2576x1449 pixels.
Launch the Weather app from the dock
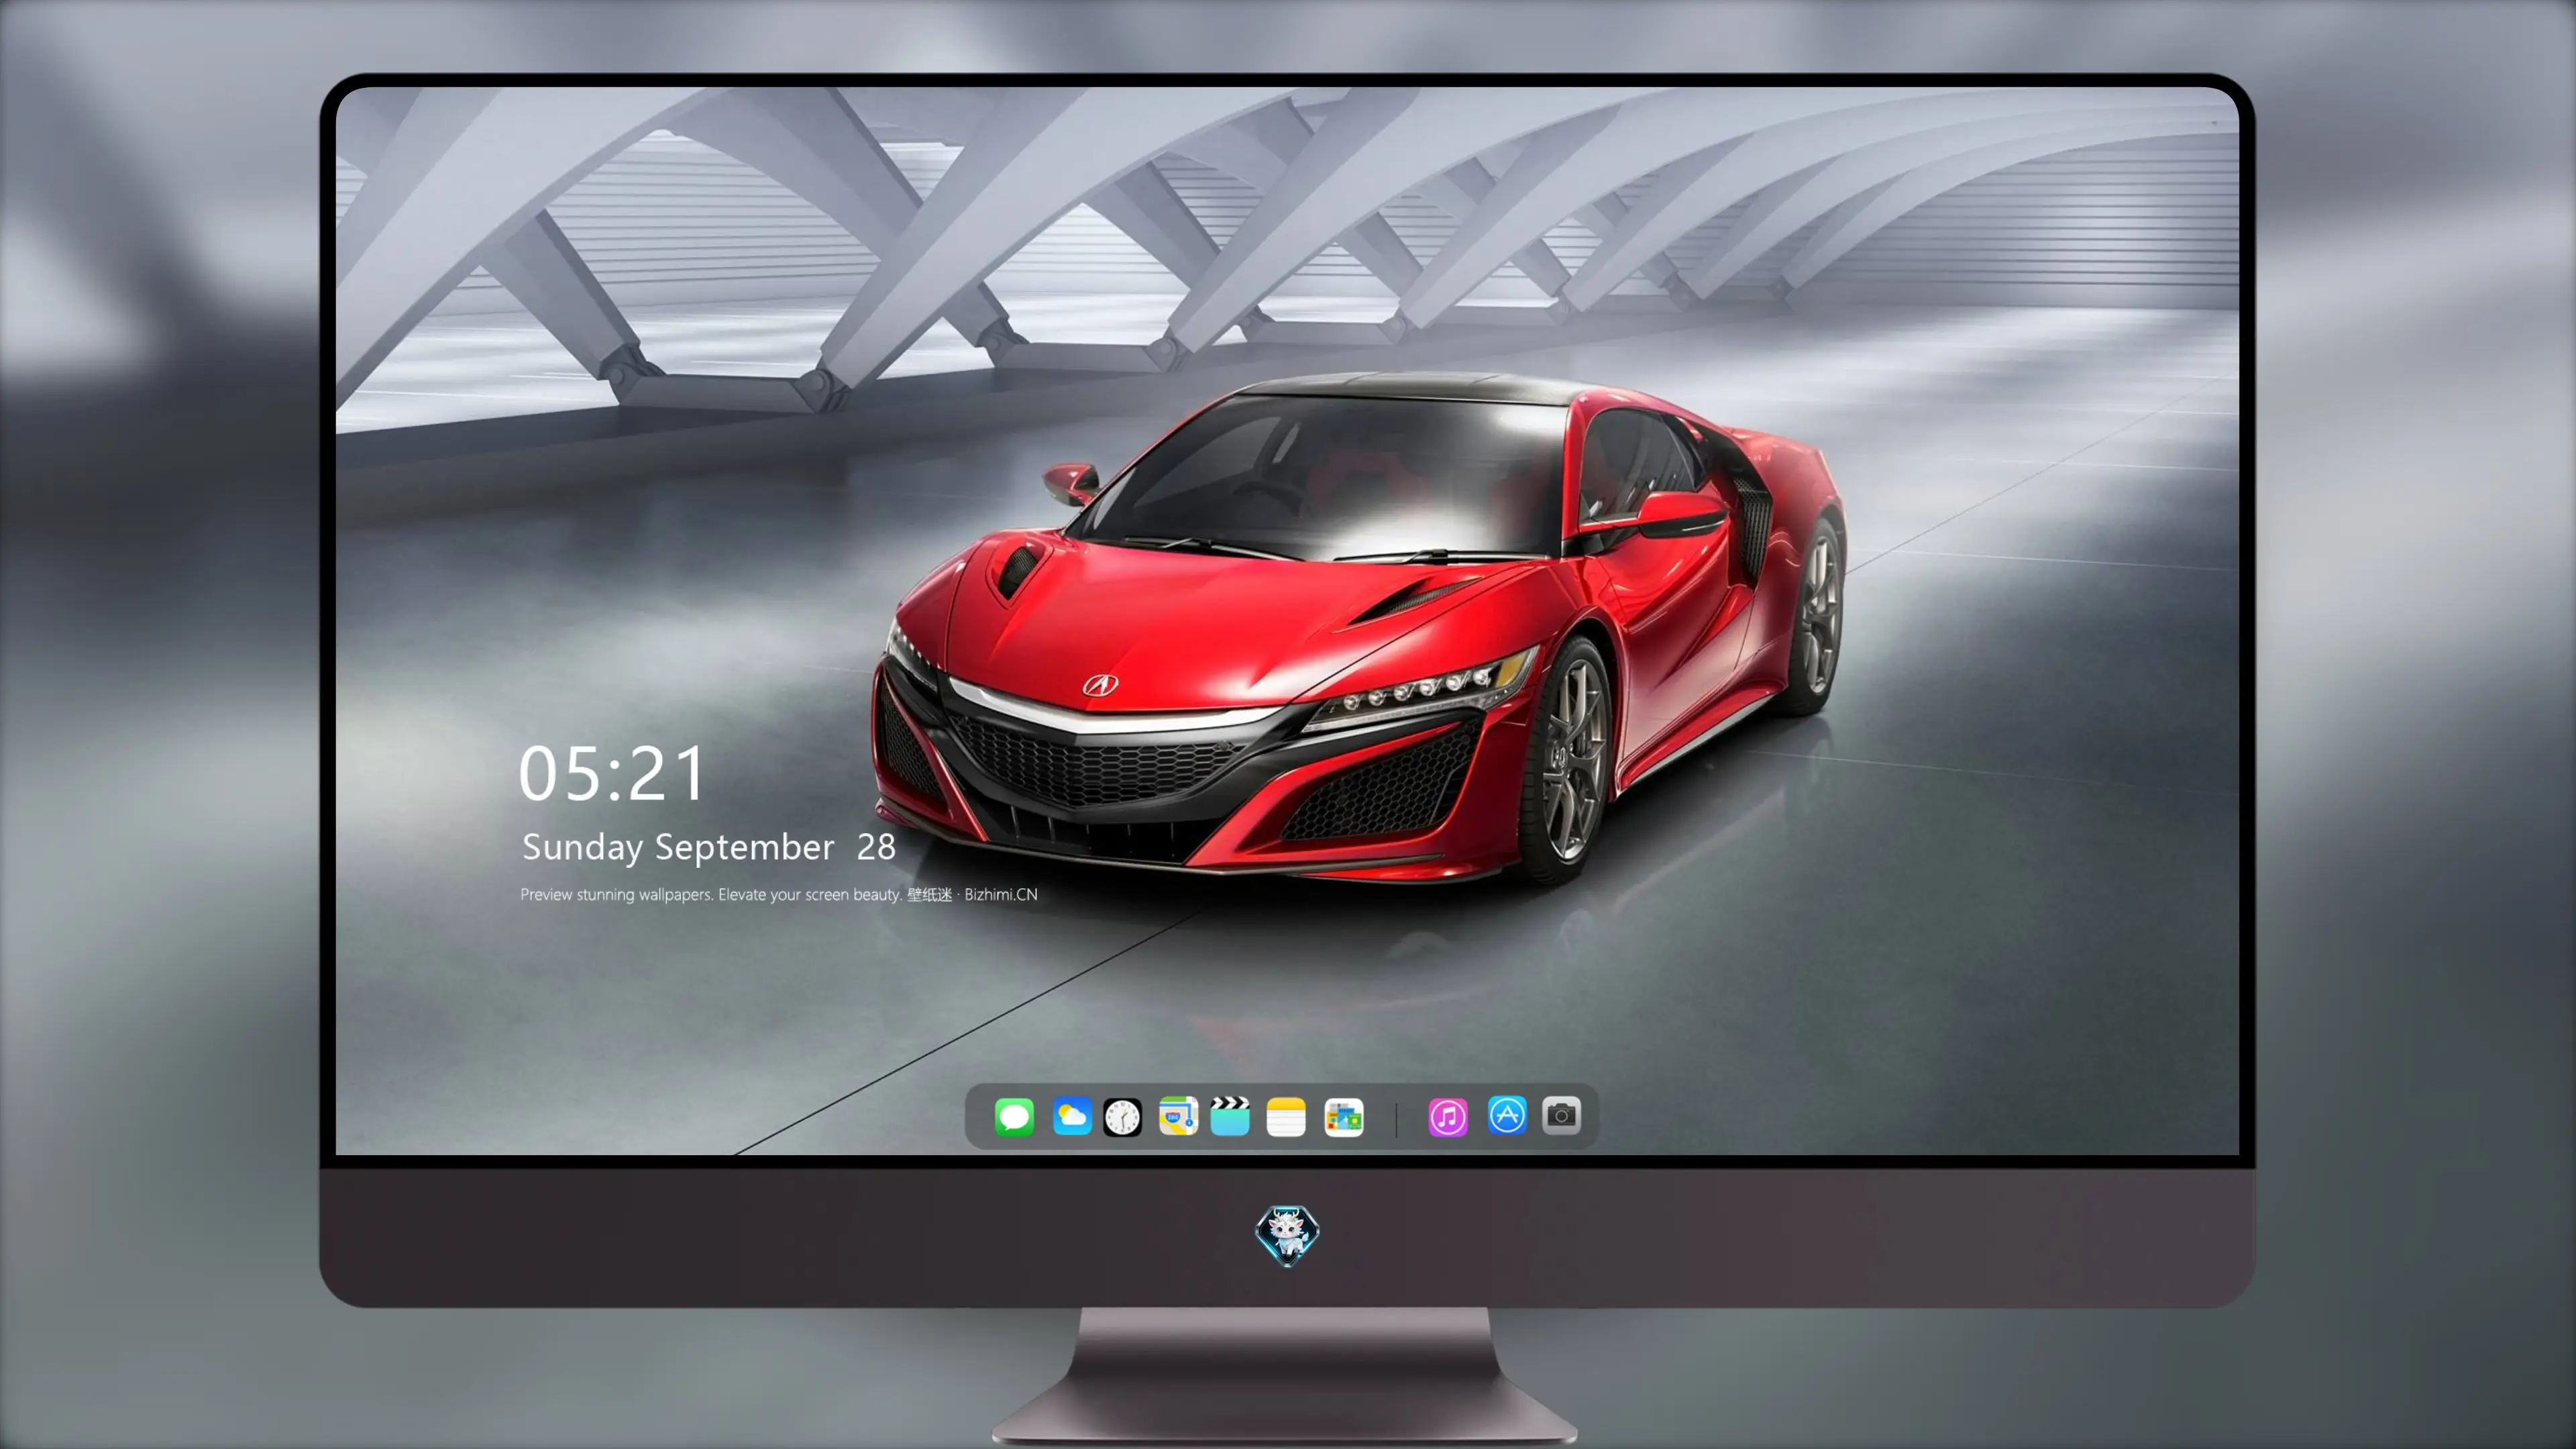click(1072, 1116)
